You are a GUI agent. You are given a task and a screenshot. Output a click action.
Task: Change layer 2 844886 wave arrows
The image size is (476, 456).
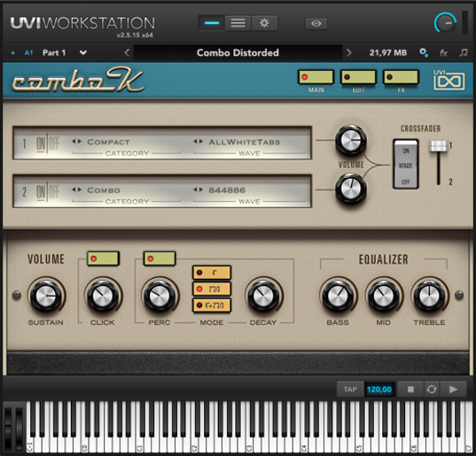coord(198,189)
